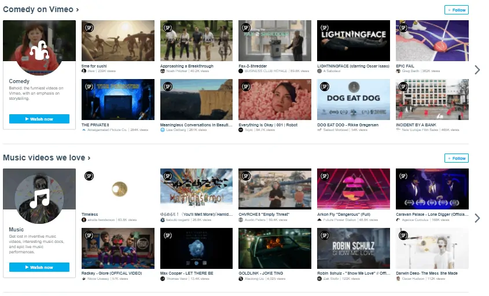Open the 'Fax-2-Shredder' video title link
489x296 pixels.
pos(253,66)
